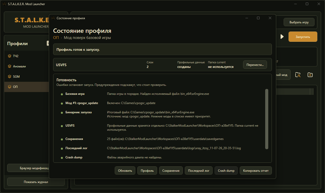Select the ОП profile
Viewport: 325px width, 193px height.
27,87
